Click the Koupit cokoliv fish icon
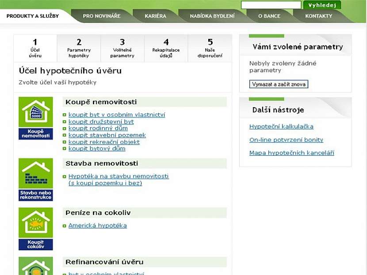 coord(35,228)
